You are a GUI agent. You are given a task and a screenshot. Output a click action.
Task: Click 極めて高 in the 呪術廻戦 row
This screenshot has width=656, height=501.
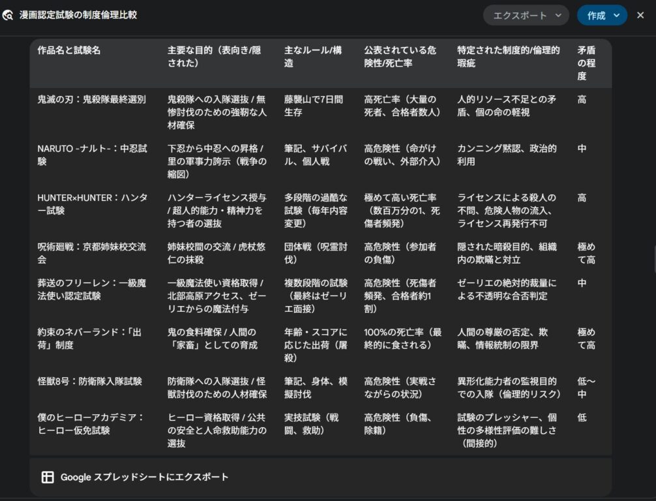pos(586,253)
